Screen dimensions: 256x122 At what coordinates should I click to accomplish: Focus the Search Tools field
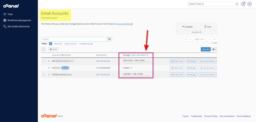click(213, 4)
